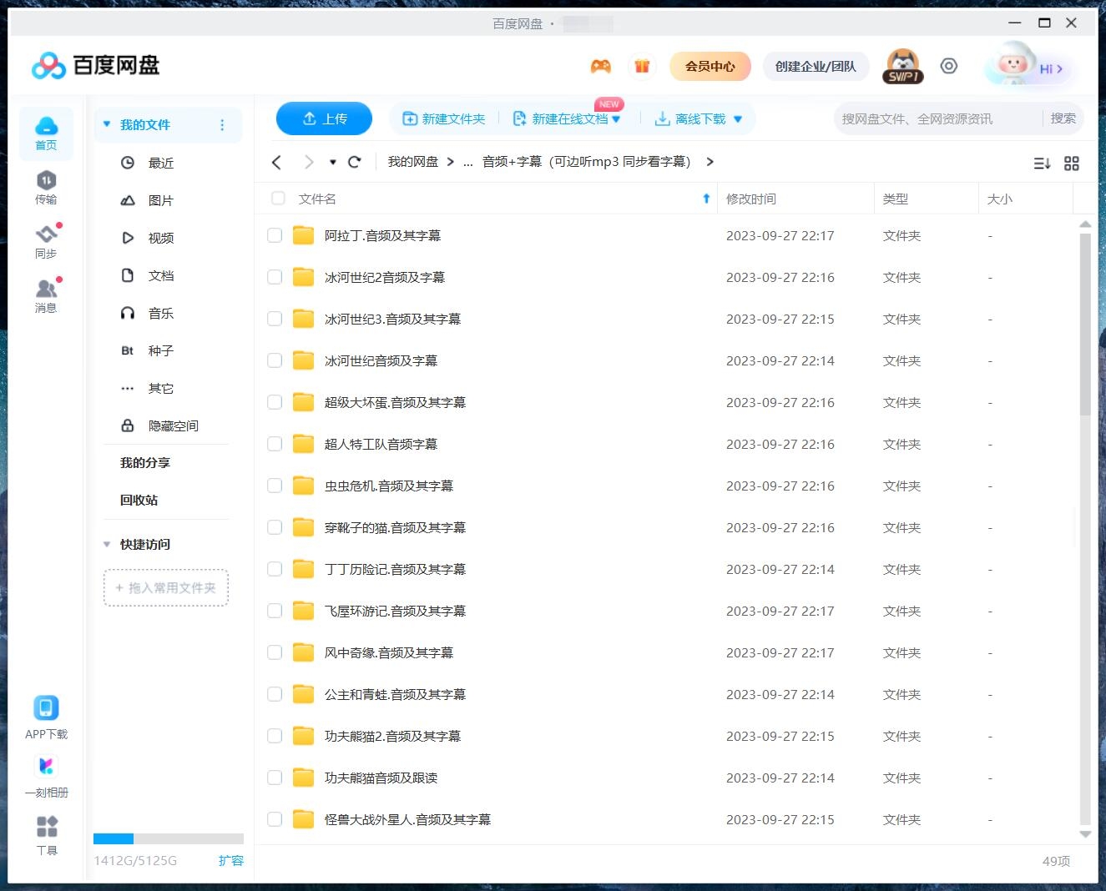Select 音乐 category in the sidebar
The width and height of the screenshot is (1106, 891).
point(160,313)
